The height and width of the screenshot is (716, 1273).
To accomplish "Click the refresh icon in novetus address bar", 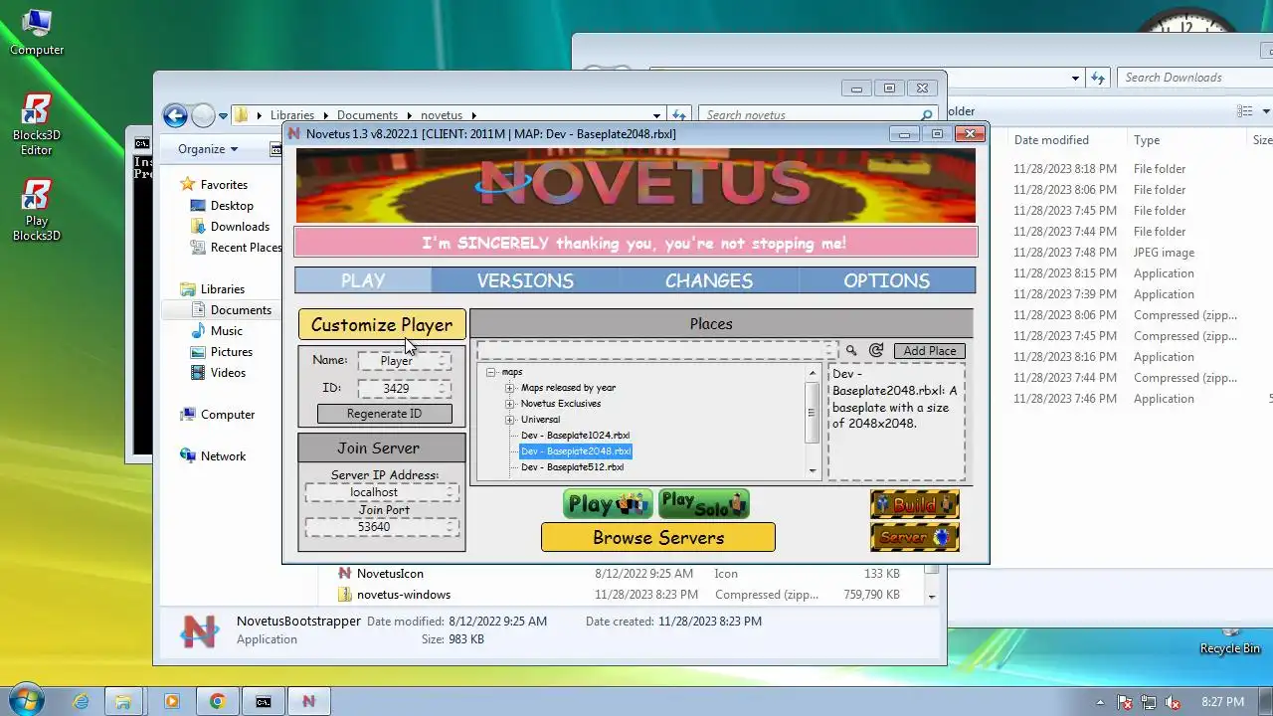I will 679,115.
